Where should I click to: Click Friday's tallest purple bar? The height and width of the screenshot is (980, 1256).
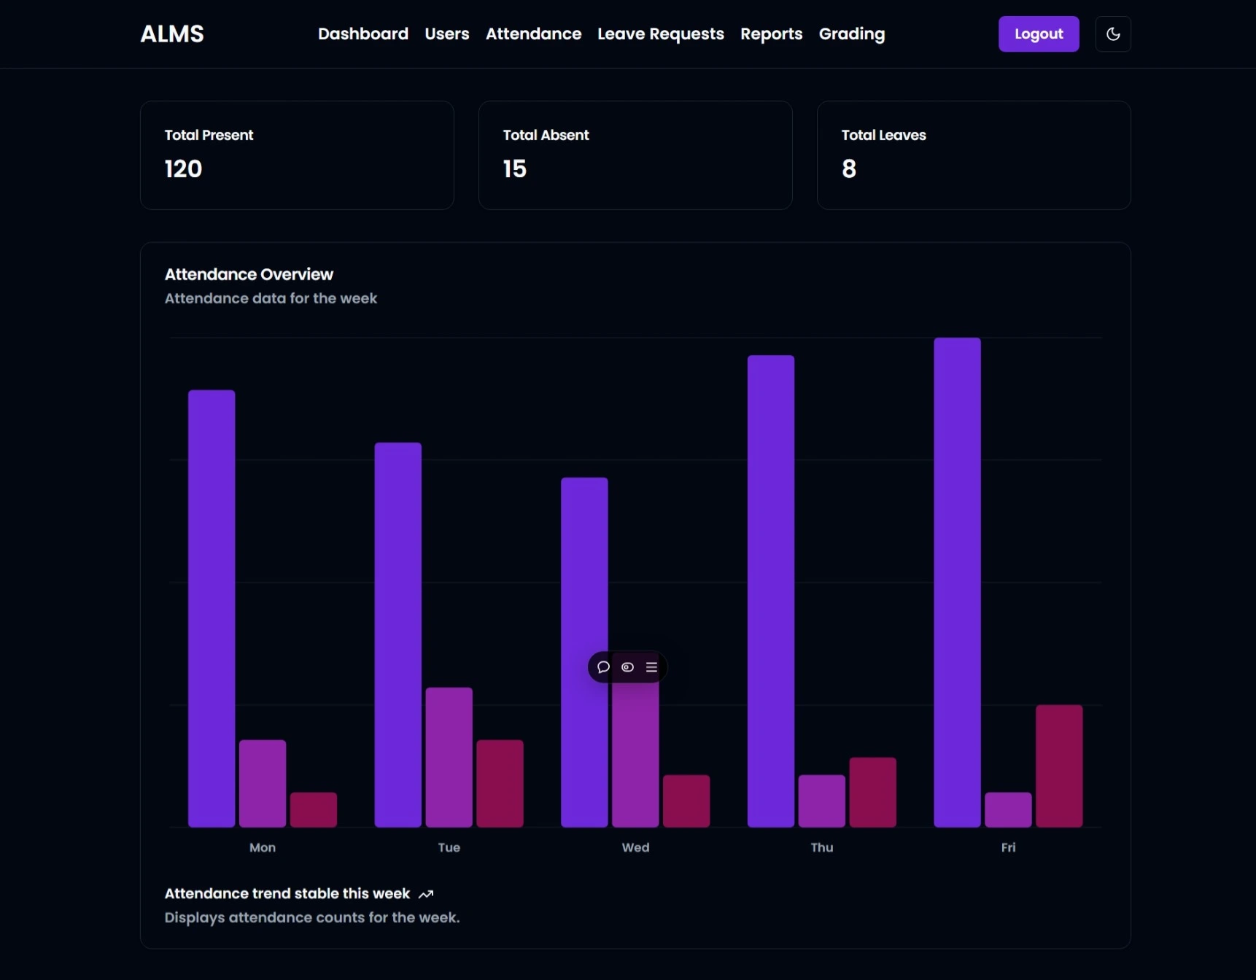(x=957, y=582)
